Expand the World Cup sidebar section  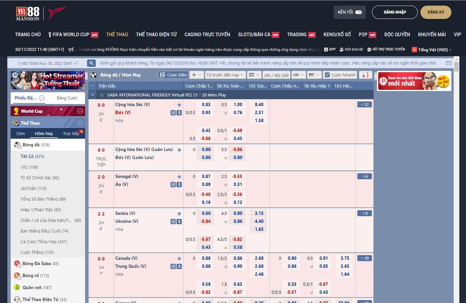pyautogui.click(x=80, y=111)
